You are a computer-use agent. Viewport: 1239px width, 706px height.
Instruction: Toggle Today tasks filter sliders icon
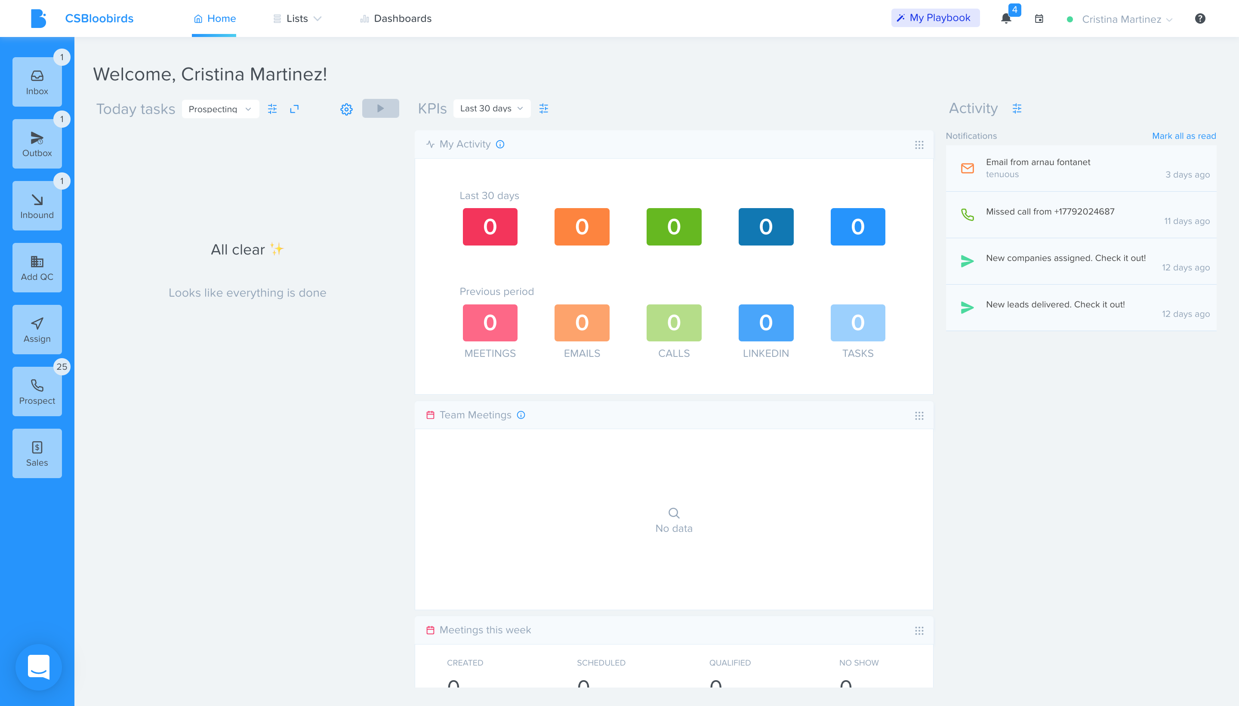point(272,109)
